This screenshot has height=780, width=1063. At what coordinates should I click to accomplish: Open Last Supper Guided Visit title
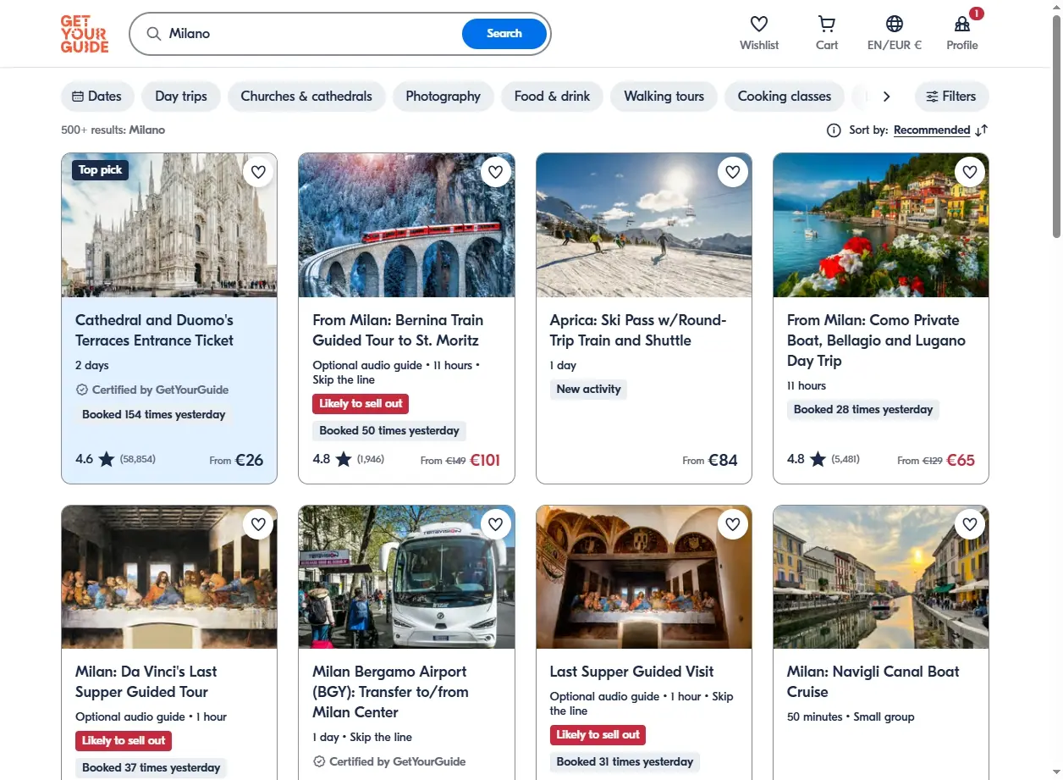632,672
